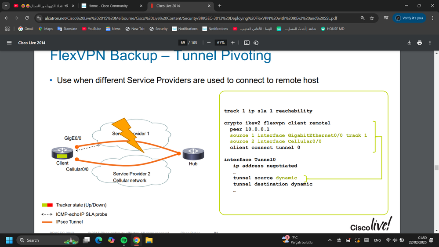The height and width of the screenshot is (247, 439).
Task: Open the media control icon
Action: click(x=386, y=18)
